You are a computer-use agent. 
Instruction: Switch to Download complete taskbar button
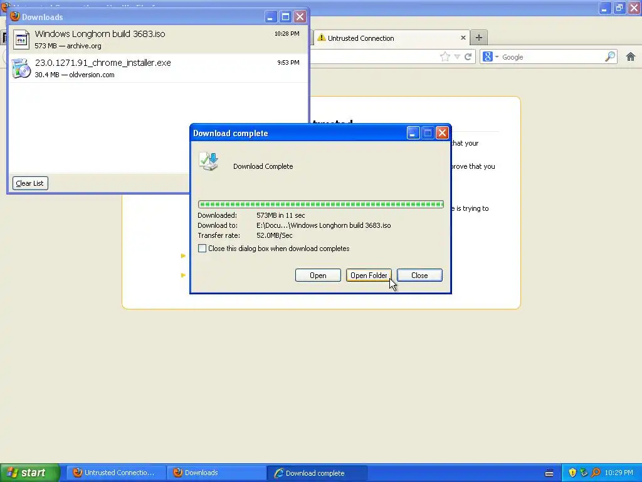317,473
